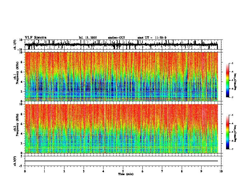Click time axis tick label '1'
Image resolution: width=249 pixels, height=192 pixels.
coord(44,171)
